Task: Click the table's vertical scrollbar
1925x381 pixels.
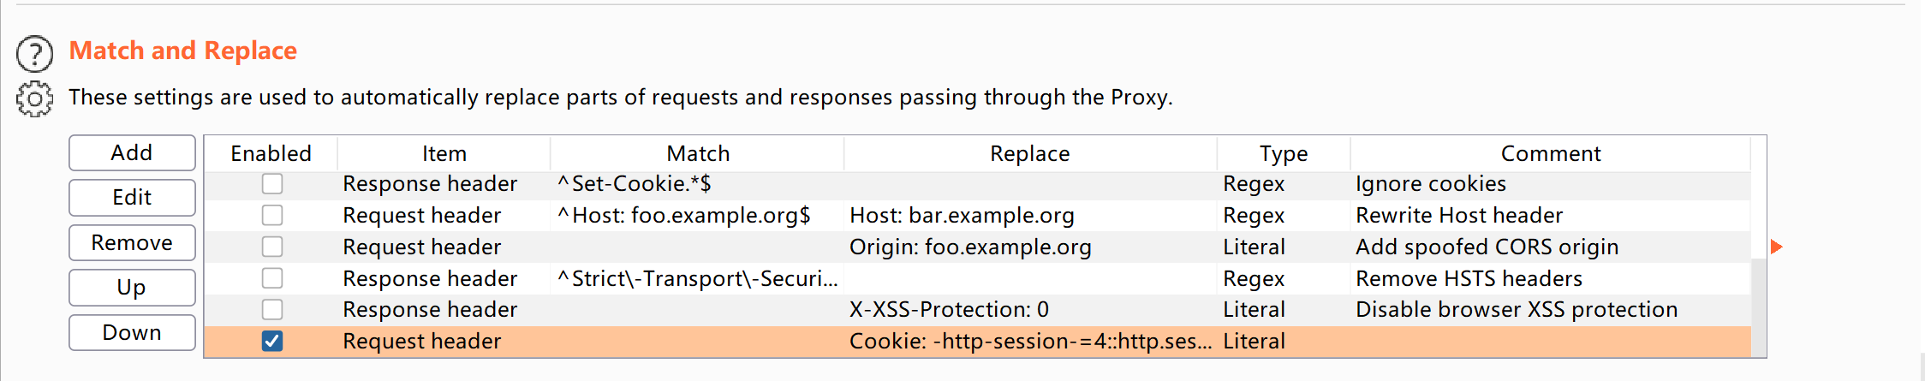Action: 1759,308
